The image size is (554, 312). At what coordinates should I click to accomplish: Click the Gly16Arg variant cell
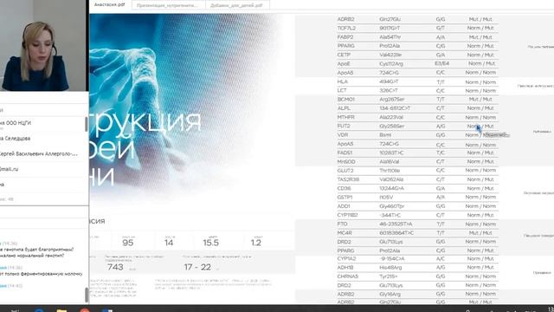tap(390, 294)
